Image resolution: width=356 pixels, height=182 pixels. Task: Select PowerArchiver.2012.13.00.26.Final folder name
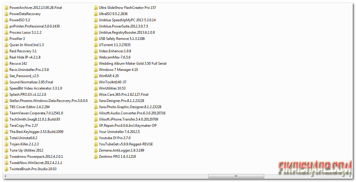36,8
